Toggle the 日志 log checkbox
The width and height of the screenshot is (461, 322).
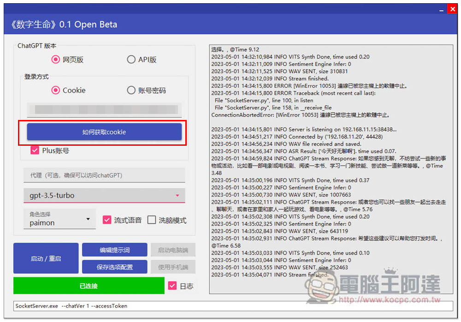coord(172,286)
